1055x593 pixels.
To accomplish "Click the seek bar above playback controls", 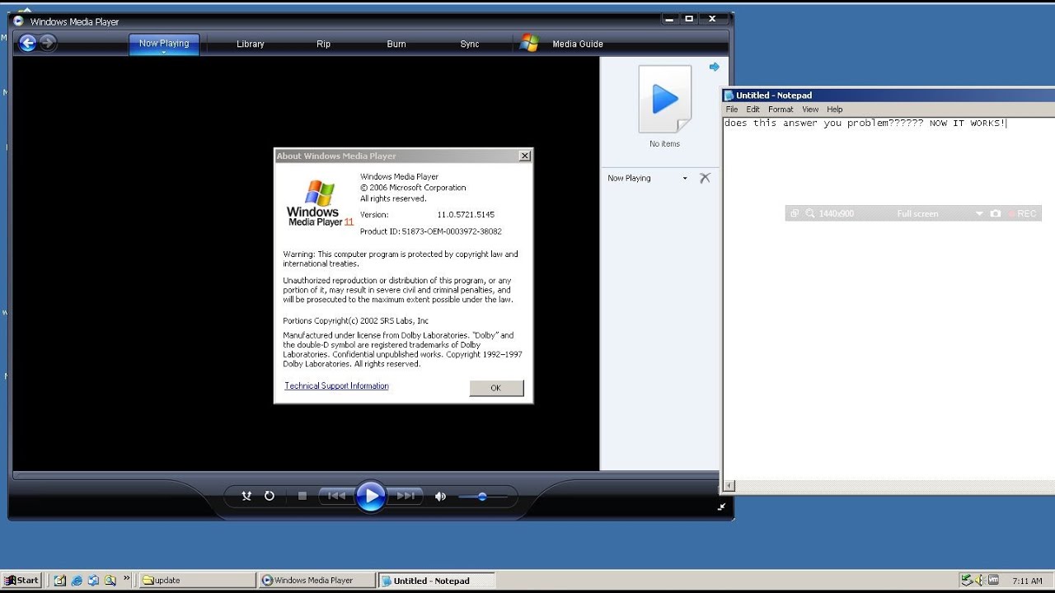I will [x=365, y=475].
